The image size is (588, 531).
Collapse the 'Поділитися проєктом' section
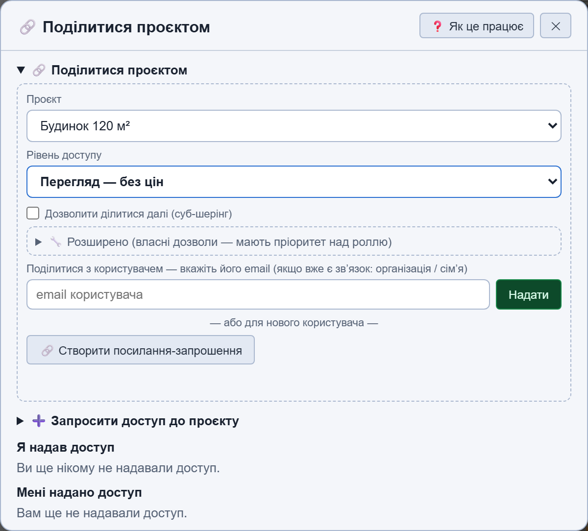(102, 70)
